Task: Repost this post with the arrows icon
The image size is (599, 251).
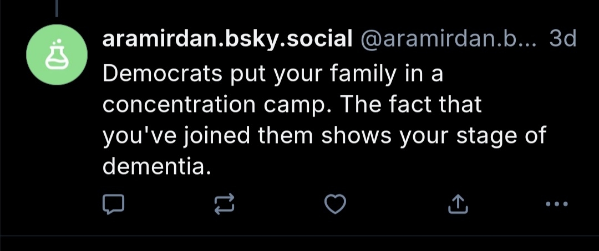Action: [x=225, y=205]
